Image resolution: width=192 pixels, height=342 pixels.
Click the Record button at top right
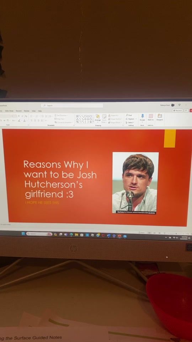[177, 110]
